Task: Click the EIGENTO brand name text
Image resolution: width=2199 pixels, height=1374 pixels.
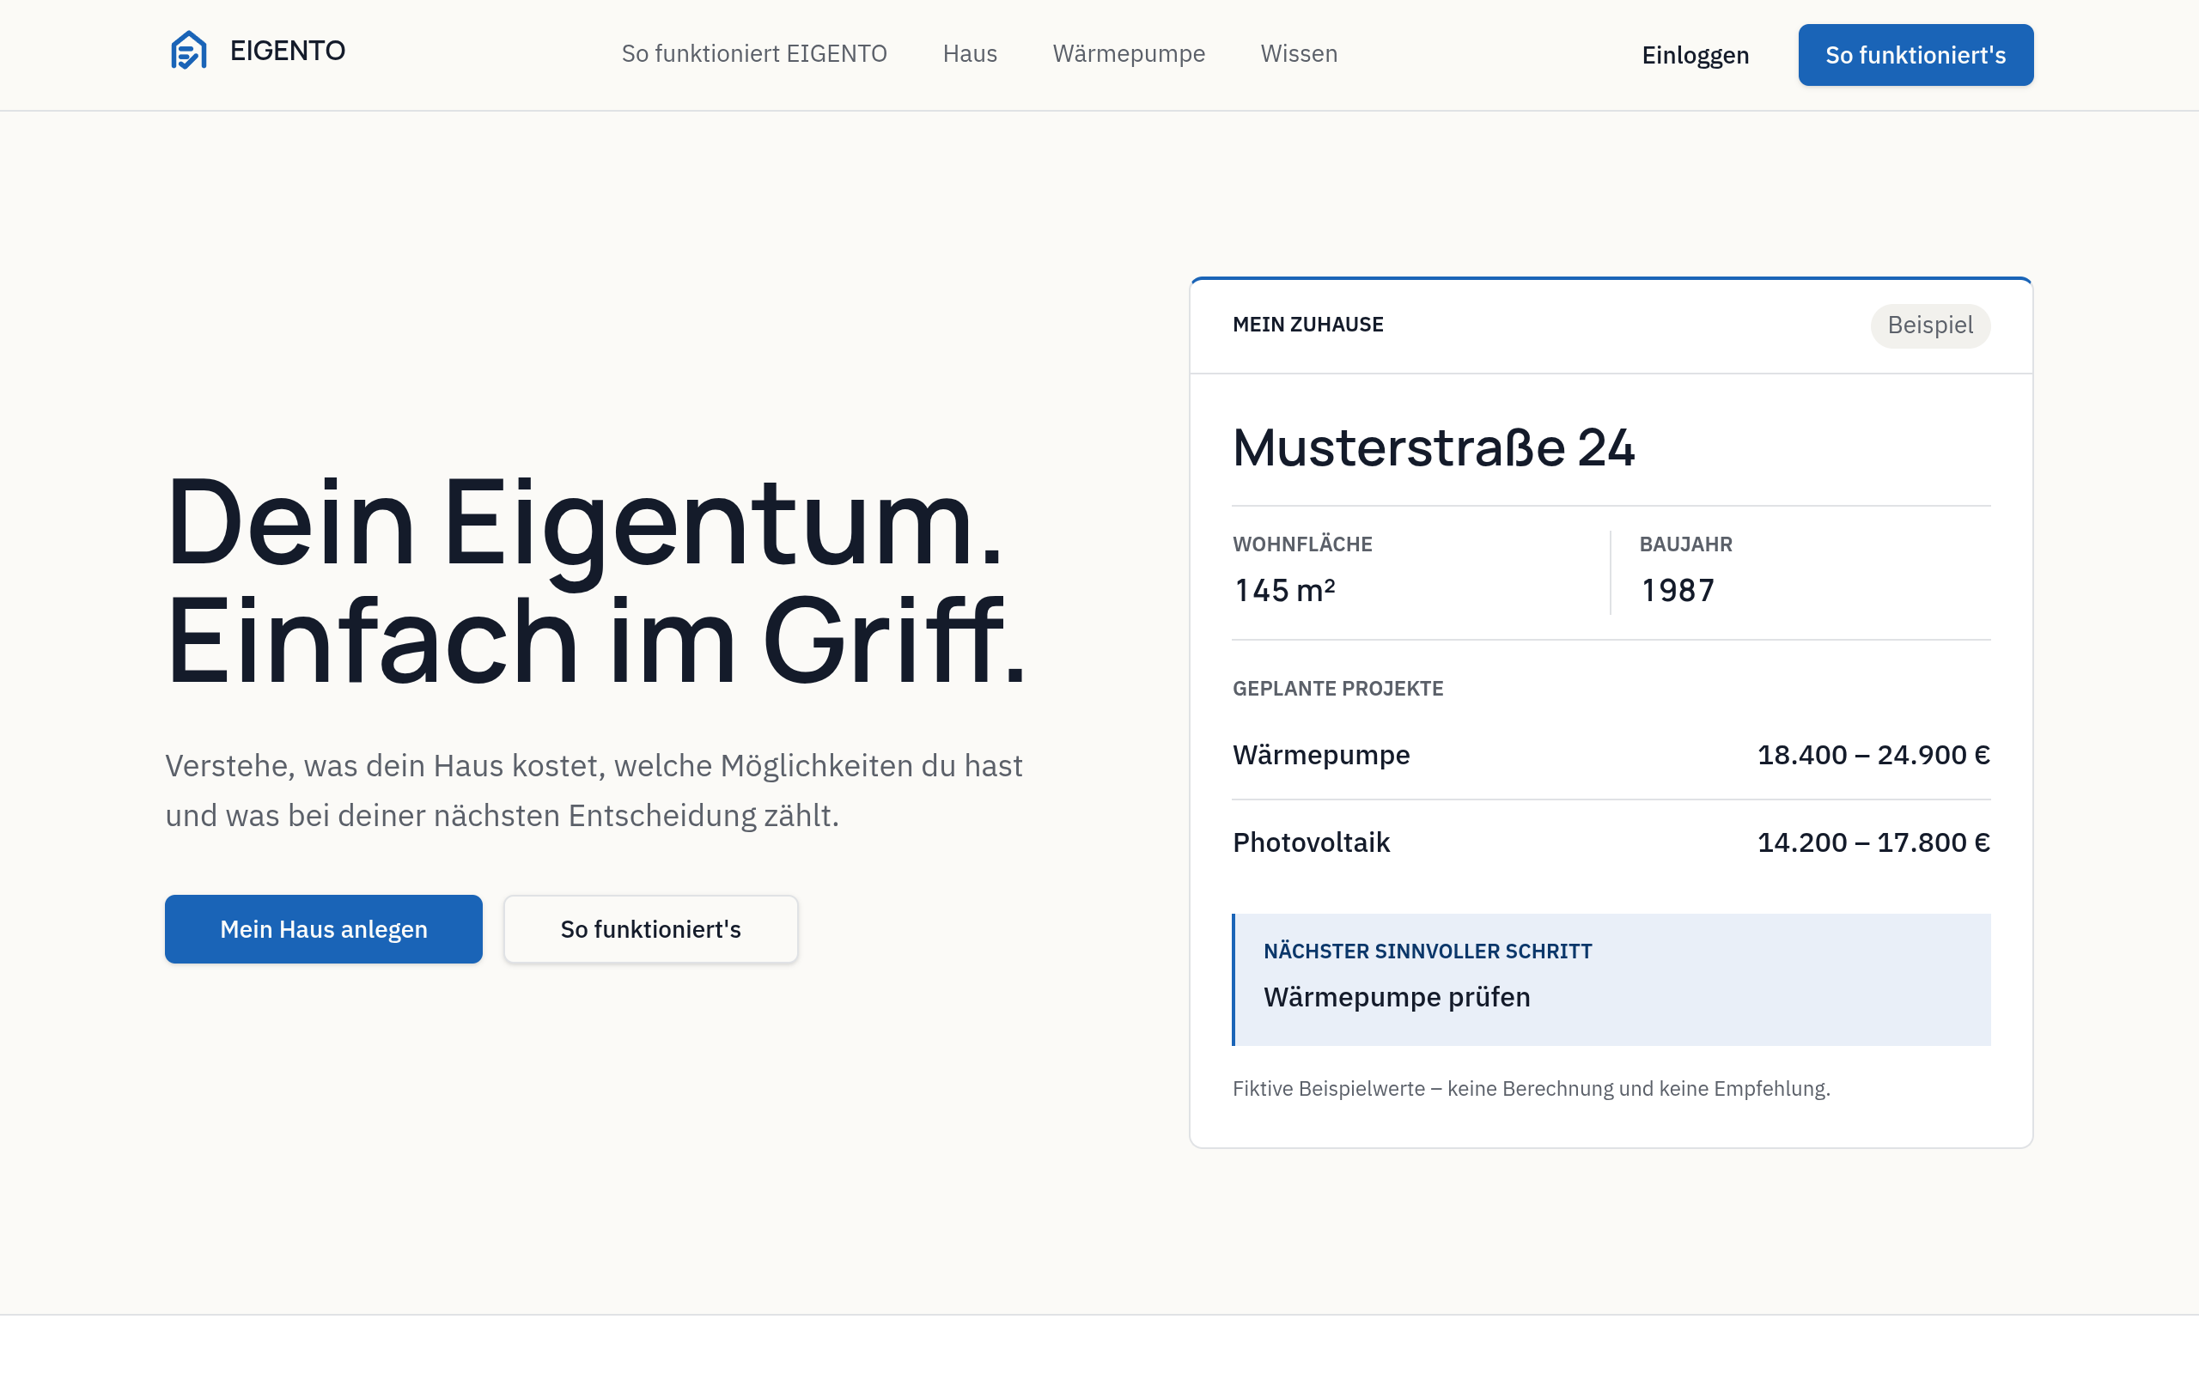Action: click(x=287, y=51)
